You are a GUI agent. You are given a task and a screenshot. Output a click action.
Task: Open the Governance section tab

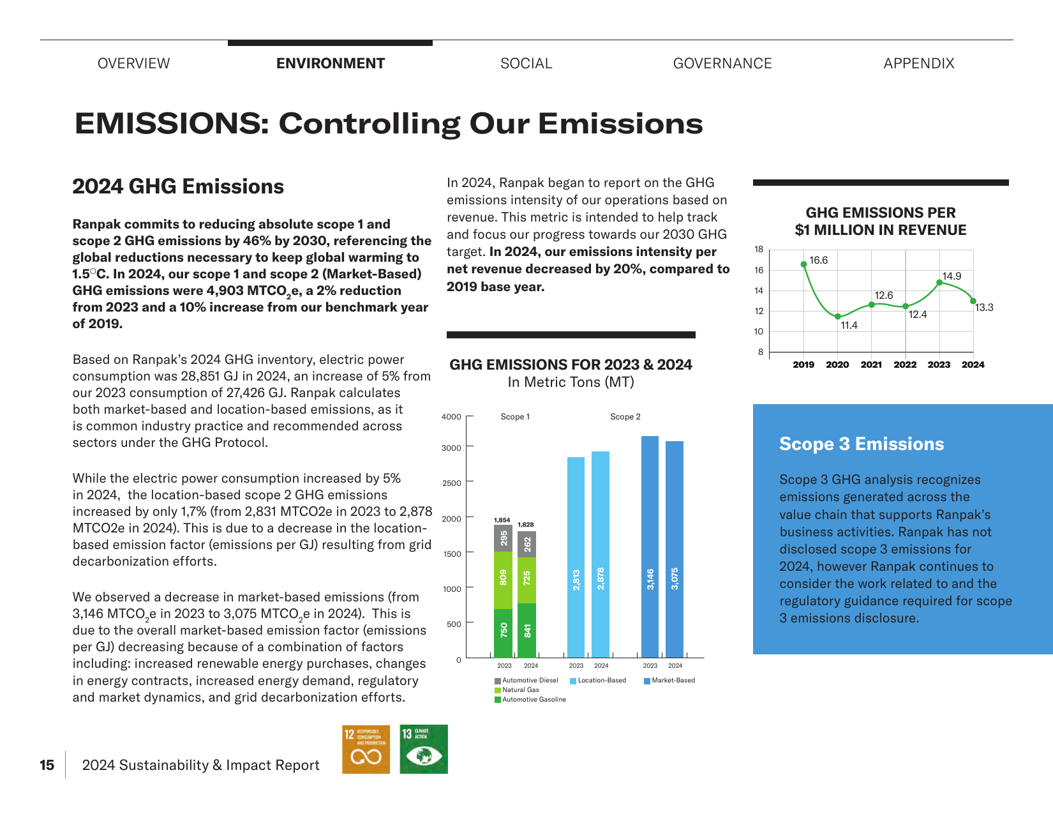click(722, 63)
